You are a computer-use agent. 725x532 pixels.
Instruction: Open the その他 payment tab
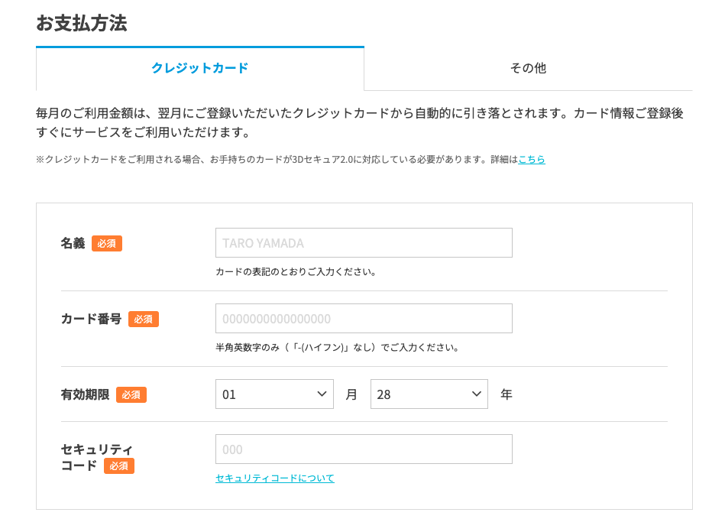point(528,69)
